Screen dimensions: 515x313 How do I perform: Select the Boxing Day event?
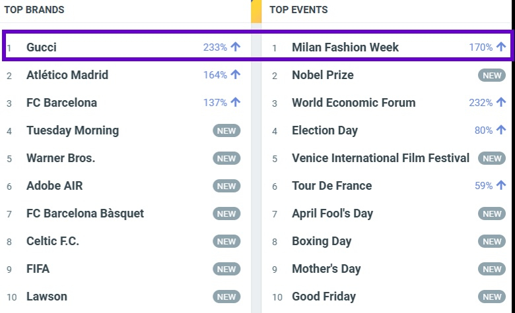322,241
